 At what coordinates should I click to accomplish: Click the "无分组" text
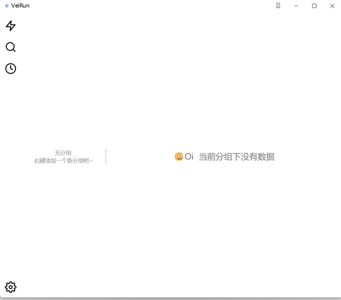[63, 153]
